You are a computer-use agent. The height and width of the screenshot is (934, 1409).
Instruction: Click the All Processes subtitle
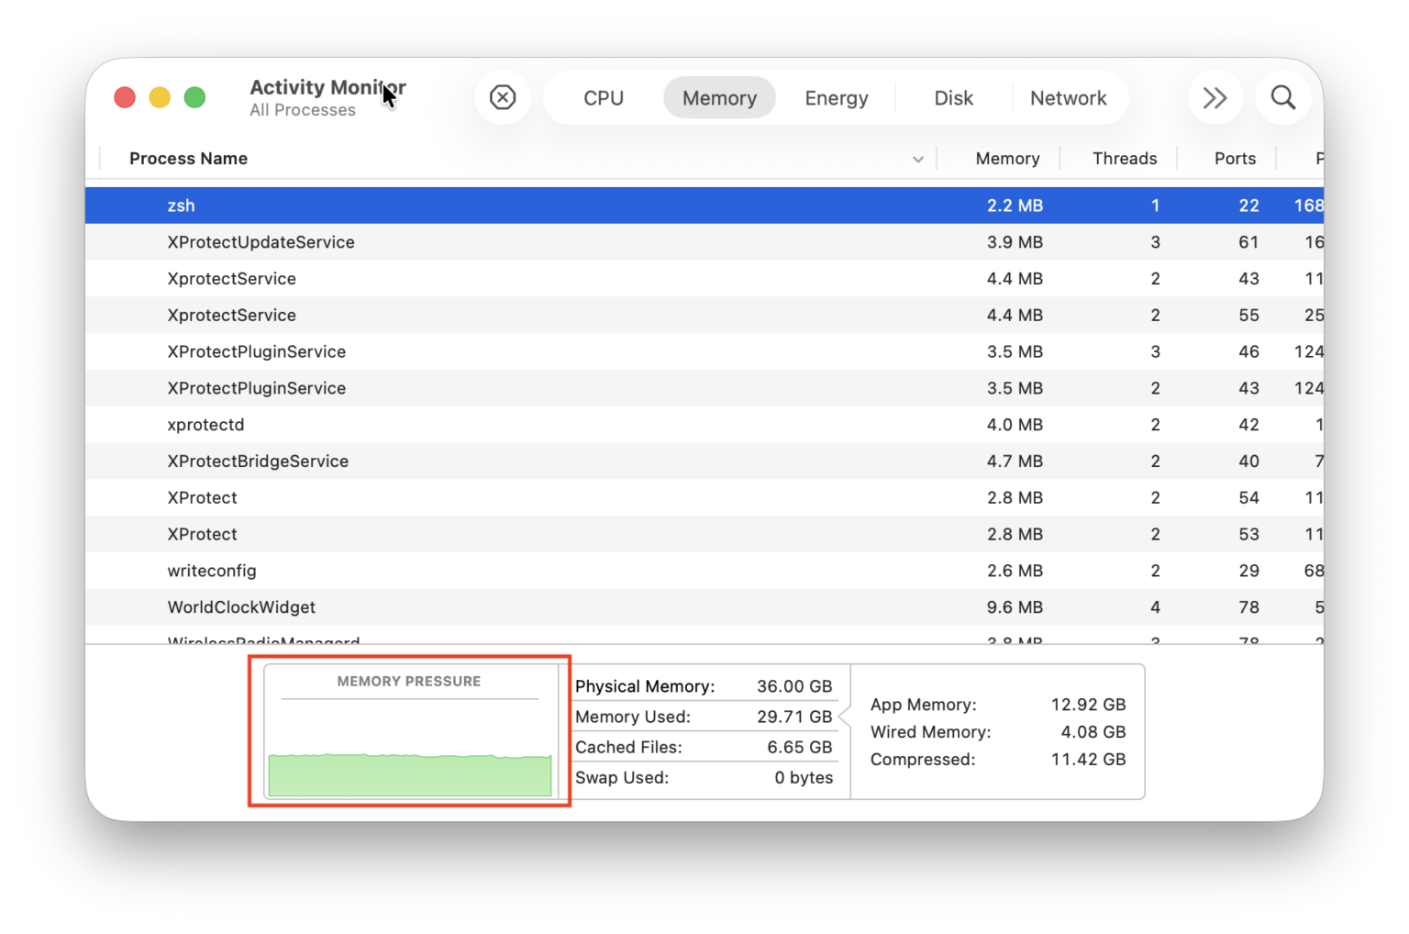(303, 110)
